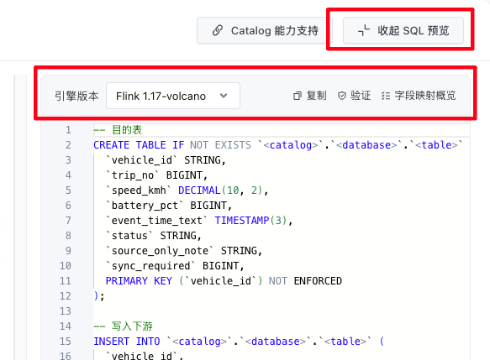Viewport: 490px width, 360px height.
Task: Click the comment -- 写入下游
Action: (x=123, y=326)
